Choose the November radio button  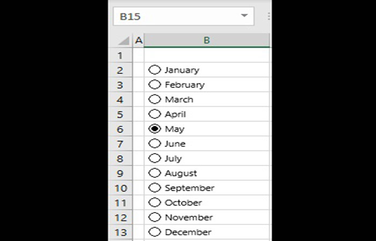155,217
